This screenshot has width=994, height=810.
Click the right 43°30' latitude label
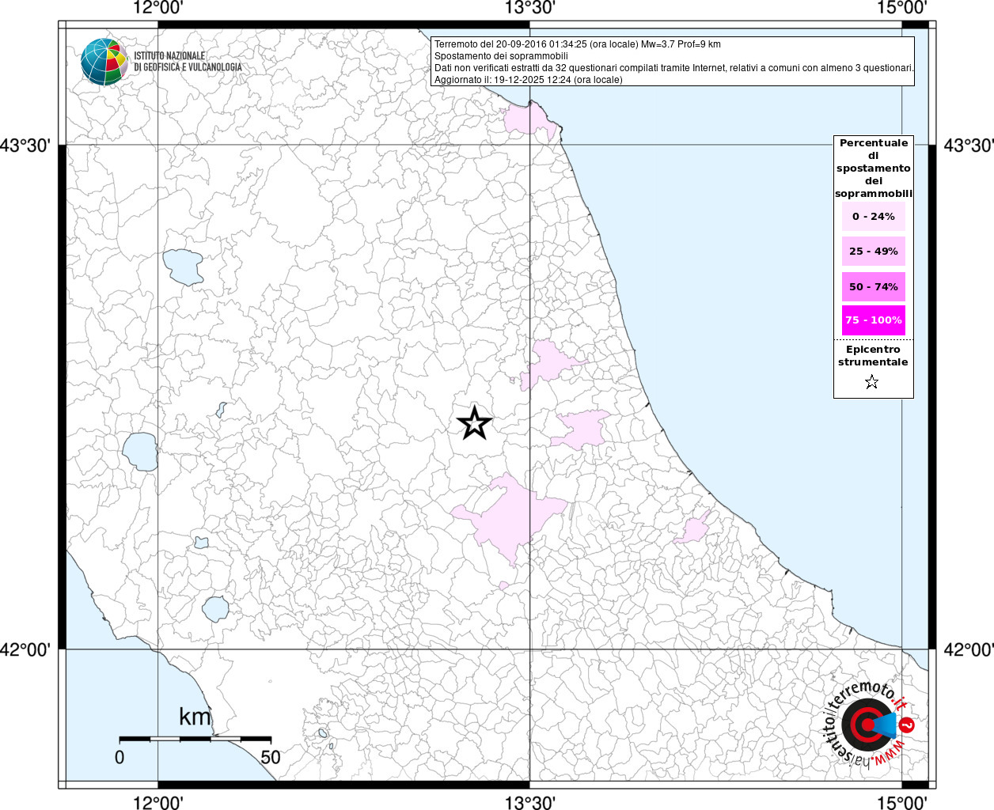[969, 146]
